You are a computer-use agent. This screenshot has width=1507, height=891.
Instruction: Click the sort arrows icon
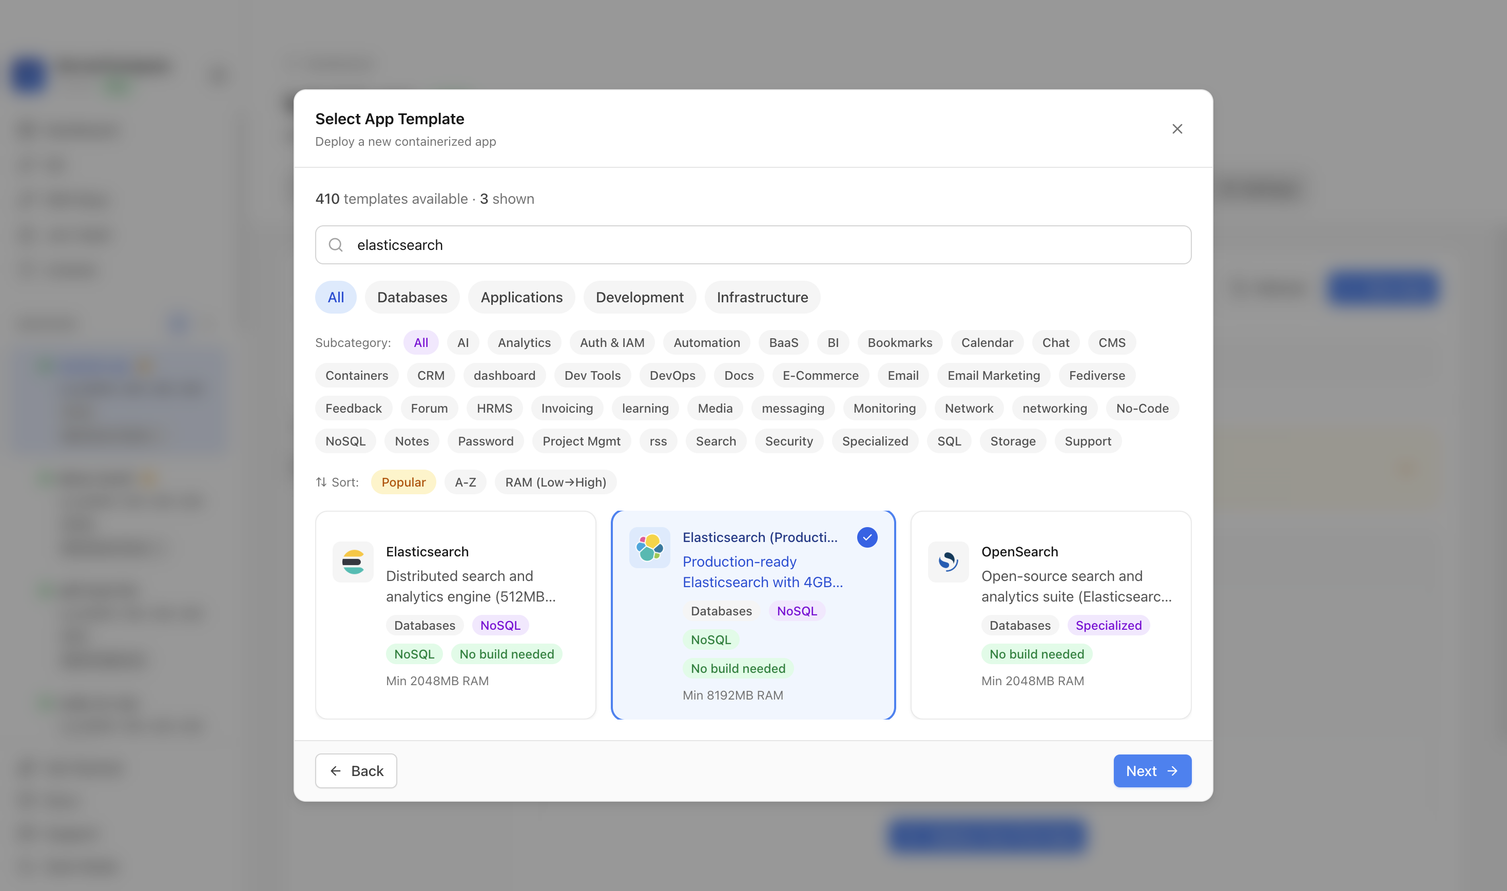pos(321,482)
